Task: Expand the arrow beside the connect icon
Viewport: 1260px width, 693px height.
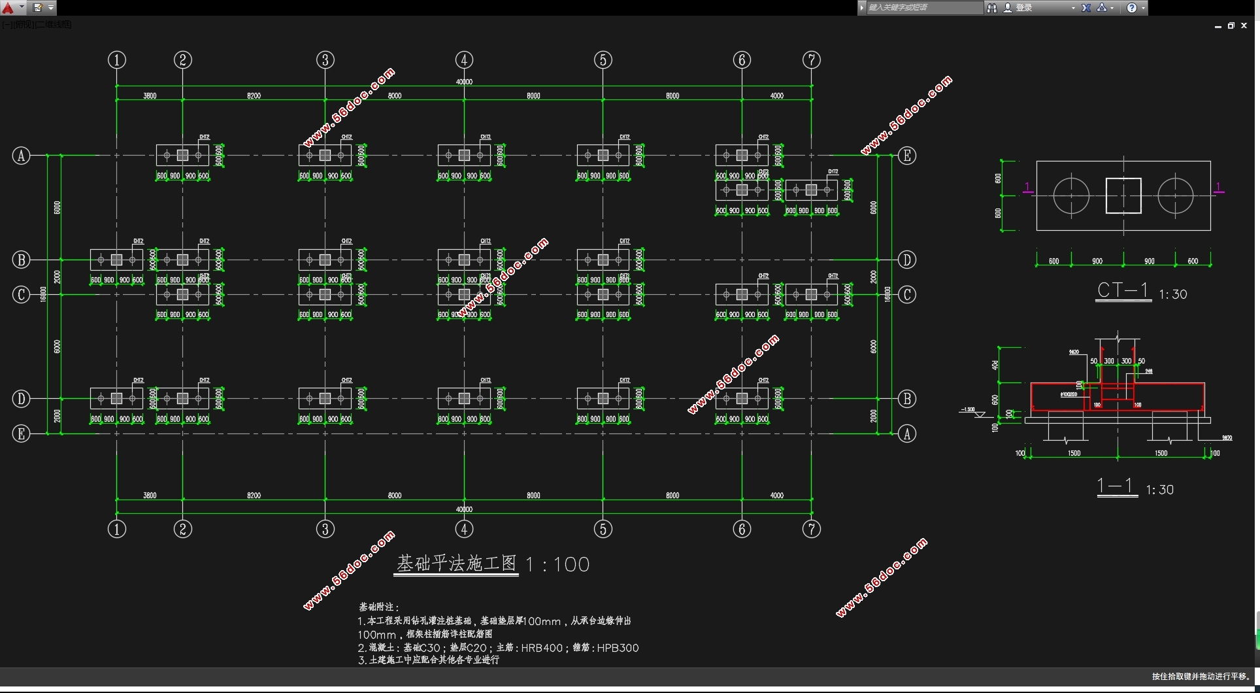Action: [x=1112, y=8]
